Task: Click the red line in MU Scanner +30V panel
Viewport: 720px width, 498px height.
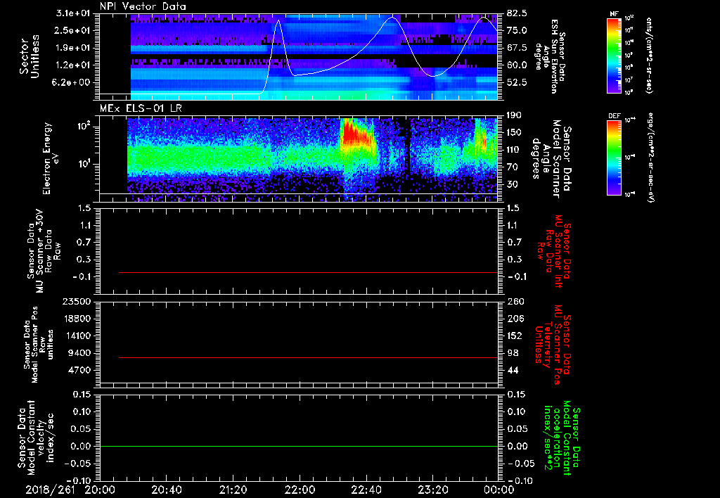Action: [308, 272]
